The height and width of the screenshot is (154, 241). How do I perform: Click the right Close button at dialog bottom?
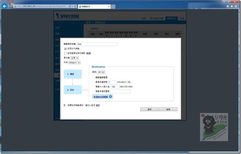[x=168, y=109]
